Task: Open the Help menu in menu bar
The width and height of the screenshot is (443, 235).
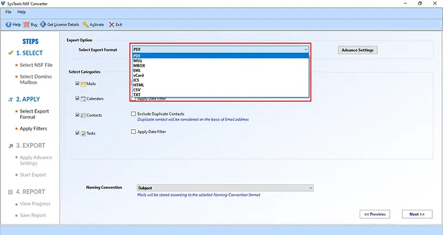Action: (22, 12)
